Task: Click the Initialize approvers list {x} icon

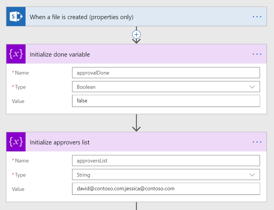Action: click(16, 142)
